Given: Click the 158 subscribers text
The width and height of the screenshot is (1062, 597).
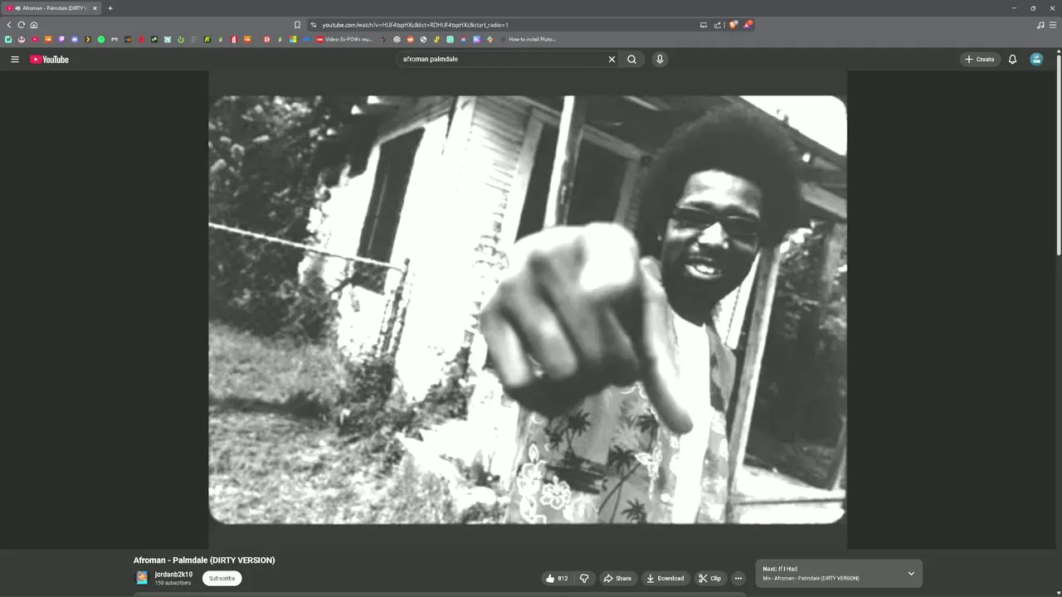Looking at the screenshot, I should coord(173,583).
